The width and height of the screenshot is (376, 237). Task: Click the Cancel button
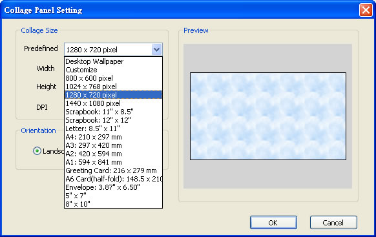pos(333,223)
